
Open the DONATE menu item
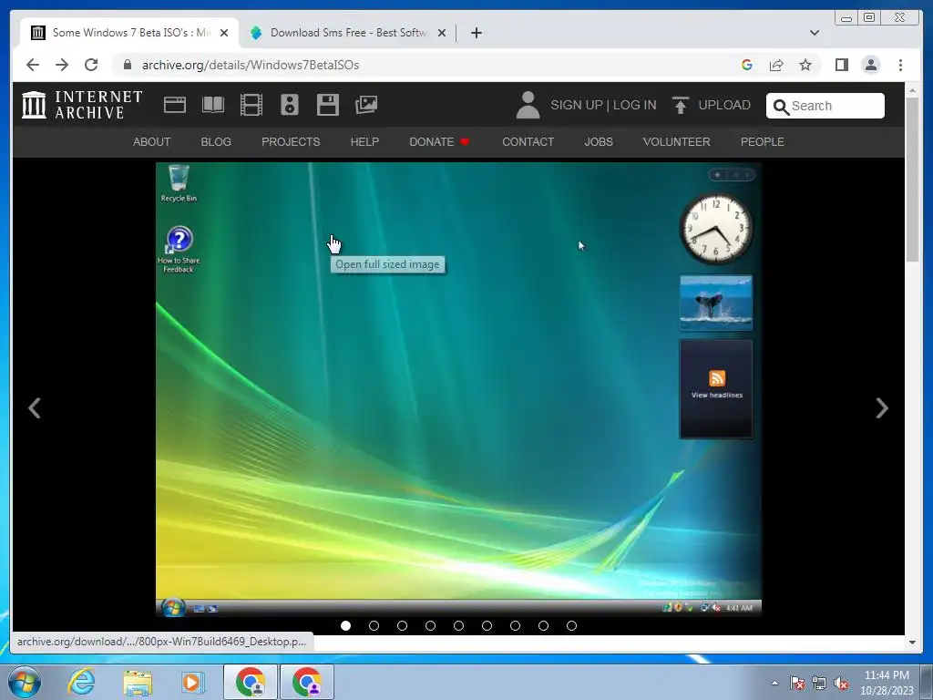point(439,141)
